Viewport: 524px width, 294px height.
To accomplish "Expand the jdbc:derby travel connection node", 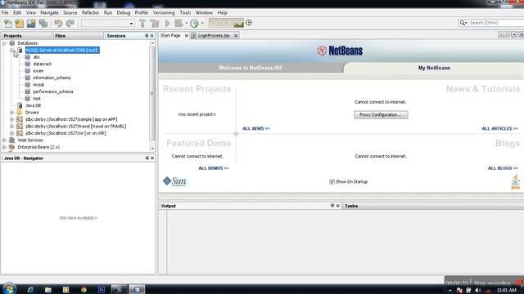I will point(11,126).
